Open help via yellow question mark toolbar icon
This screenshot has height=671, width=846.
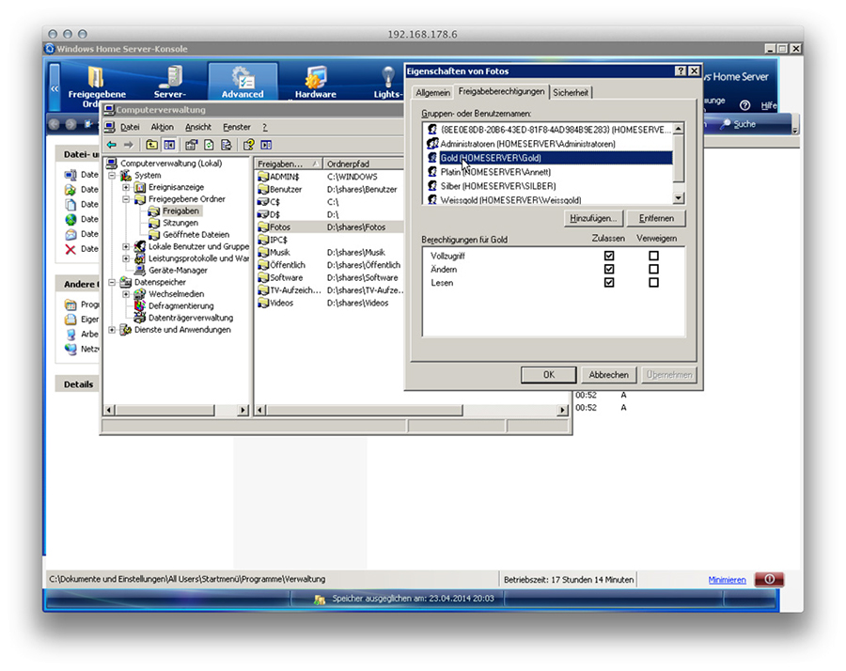[249, 145]
